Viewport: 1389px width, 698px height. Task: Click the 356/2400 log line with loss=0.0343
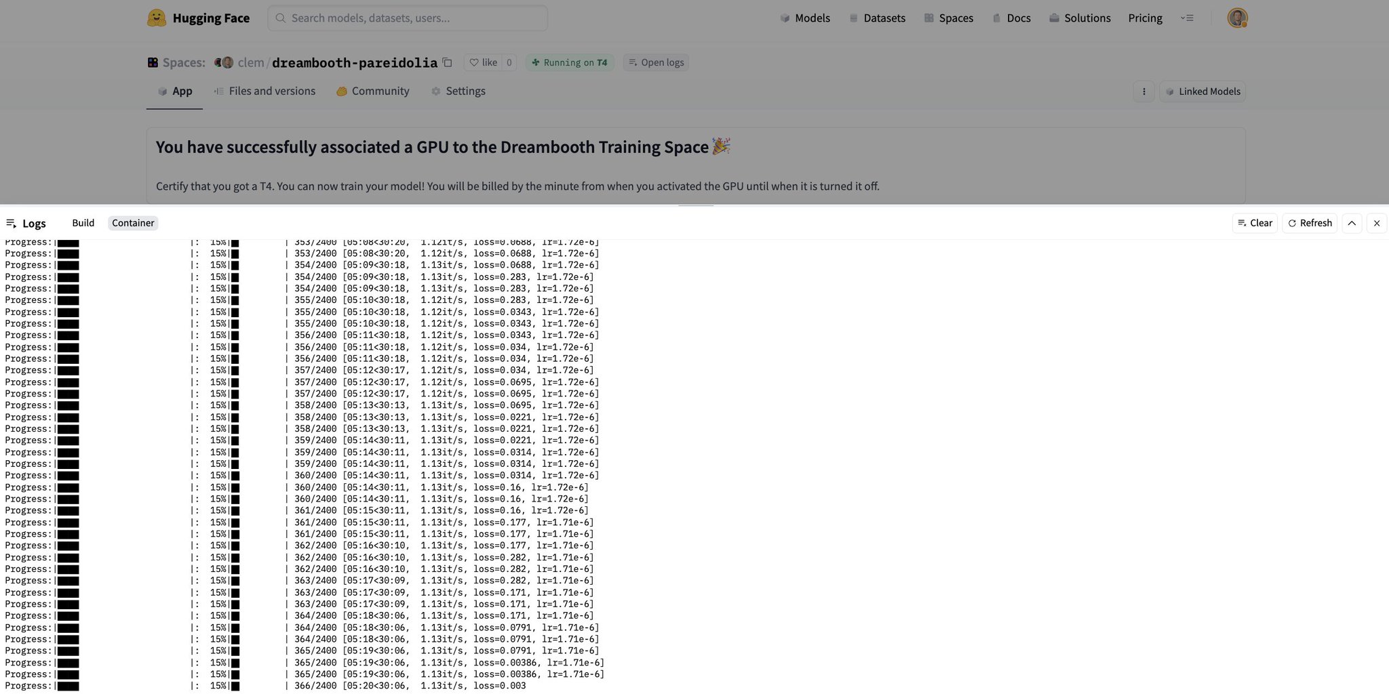click(x=302, y=335)
